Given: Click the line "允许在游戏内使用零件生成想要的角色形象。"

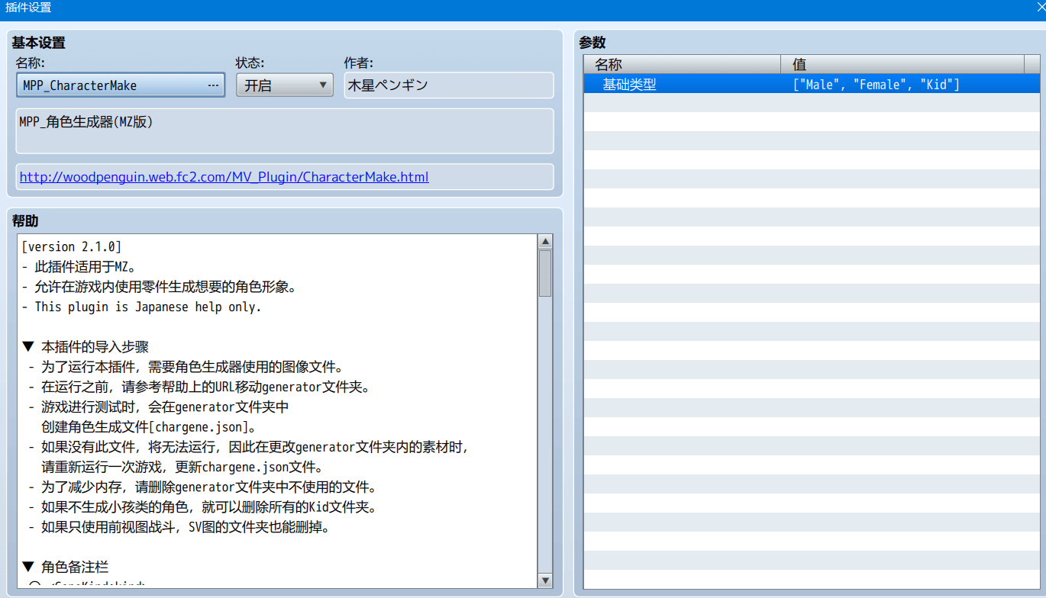Looking at the screenshot, I should pyautogui.click(x=159, y=287).
